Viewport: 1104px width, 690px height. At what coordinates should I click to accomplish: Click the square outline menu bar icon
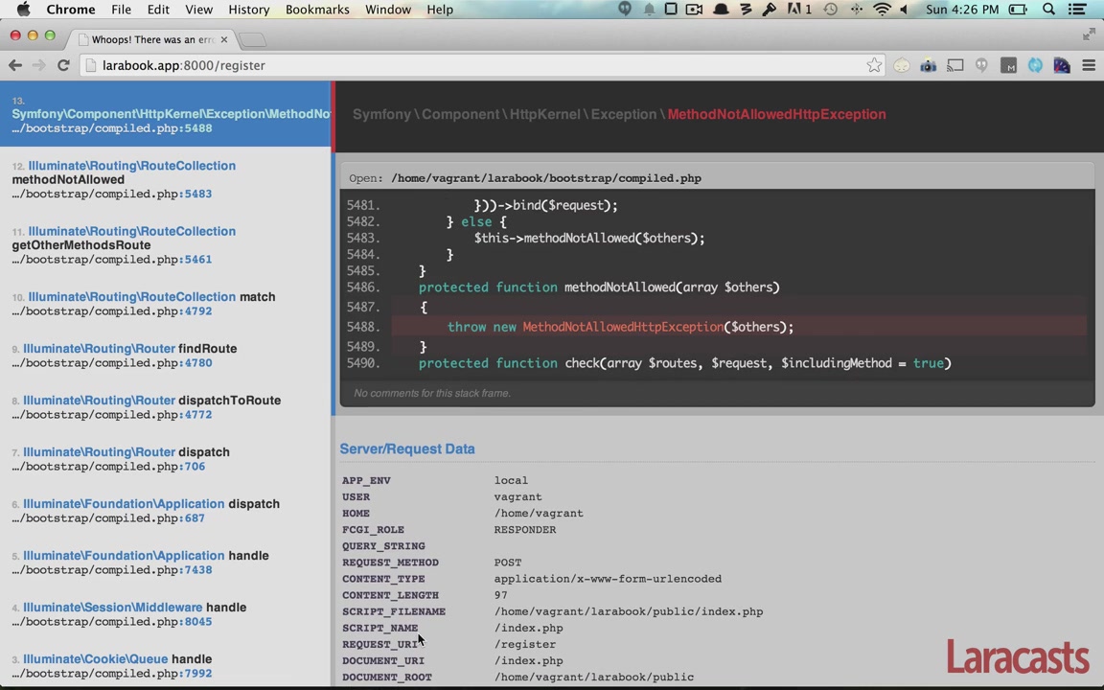point(671,10)
